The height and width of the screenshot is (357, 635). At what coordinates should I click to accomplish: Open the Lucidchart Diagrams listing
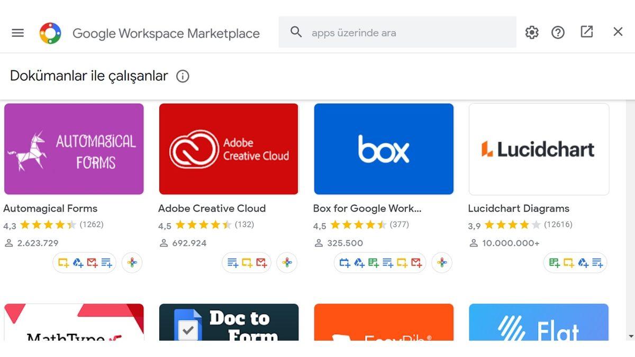pos(538,149)
